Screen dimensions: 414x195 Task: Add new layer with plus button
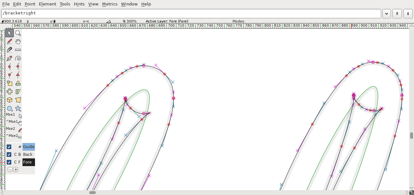[x=15, y=170]
